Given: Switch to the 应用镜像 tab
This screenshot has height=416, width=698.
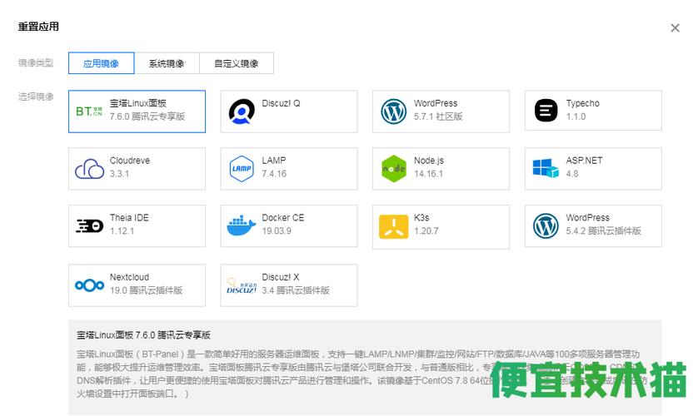Looking at the screenshot, I should click(x=101, y=63).
